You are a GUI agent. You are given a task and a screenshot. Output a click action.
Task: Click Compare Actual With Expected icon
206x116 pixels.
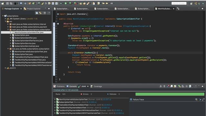coord(203,100)
